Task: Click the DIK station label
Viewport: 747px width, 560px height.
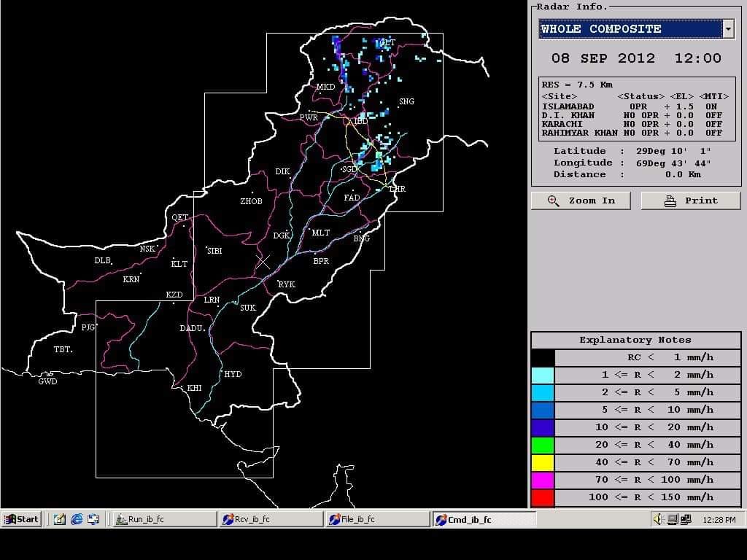Action: tap(282, 171)
